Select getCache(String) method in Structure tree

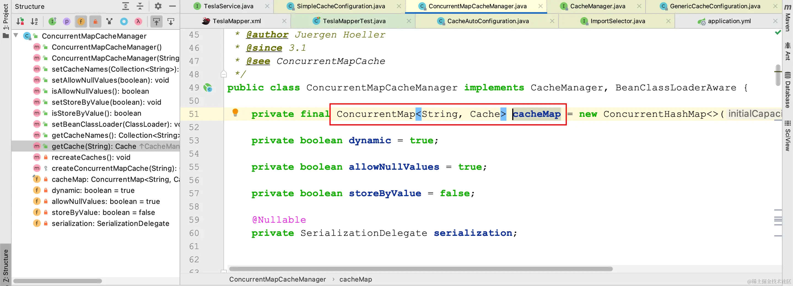[x=95, y=146]
